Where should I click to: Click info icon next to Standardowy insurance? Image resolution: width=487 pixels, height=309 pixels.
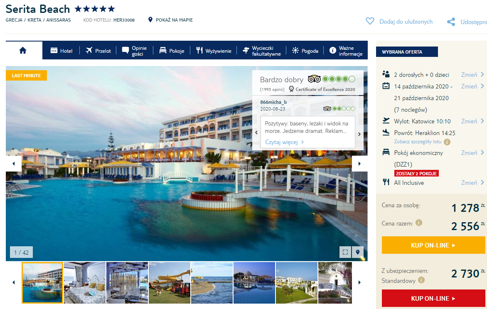(x=421, y=280)
